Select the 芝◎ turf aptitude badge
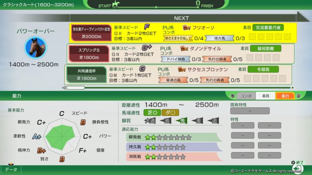The width and height of the screenshot is (312, 175). coord(152,113)
